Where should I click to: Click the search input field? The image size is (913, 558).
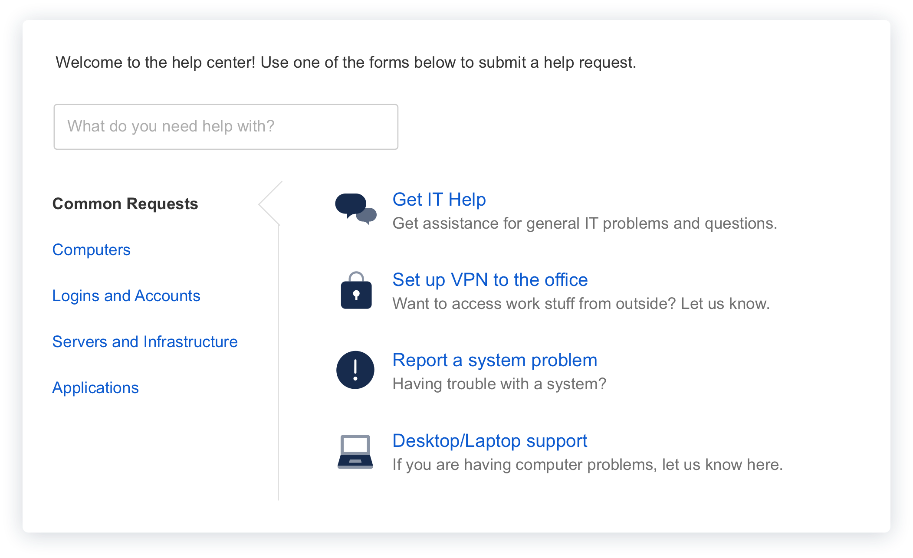click(226, 126)
